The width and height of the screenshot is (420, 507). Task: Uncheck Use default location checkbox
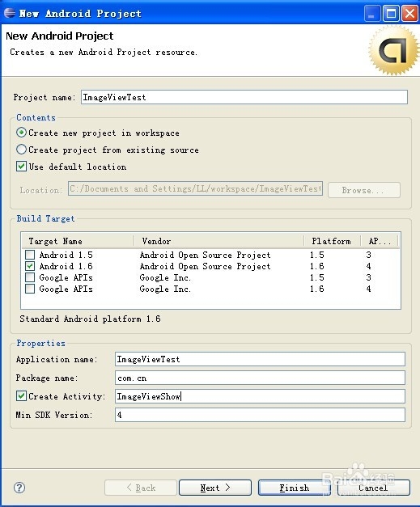(21, 167)
